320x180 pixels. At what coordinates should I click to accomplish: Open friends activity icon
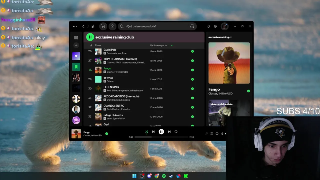215,26
